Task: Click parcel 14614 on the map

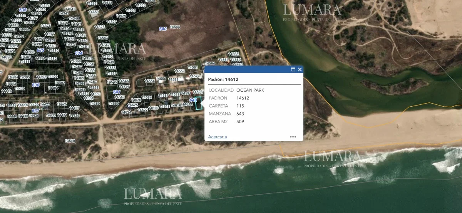Action: pos(187,104)
